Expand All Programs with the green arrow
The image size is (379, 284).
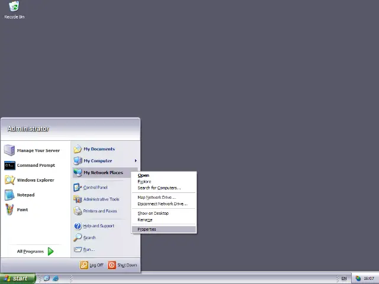(51, 251)
